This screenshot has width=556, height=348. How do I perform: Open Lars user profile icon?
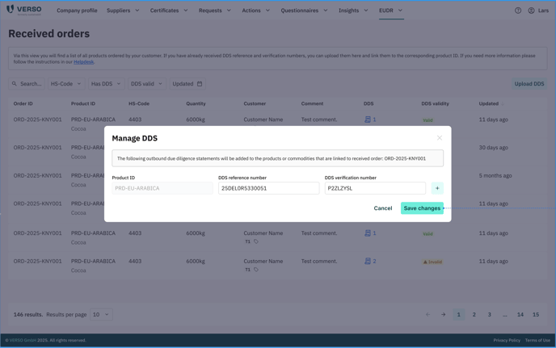tap(531, 10)
